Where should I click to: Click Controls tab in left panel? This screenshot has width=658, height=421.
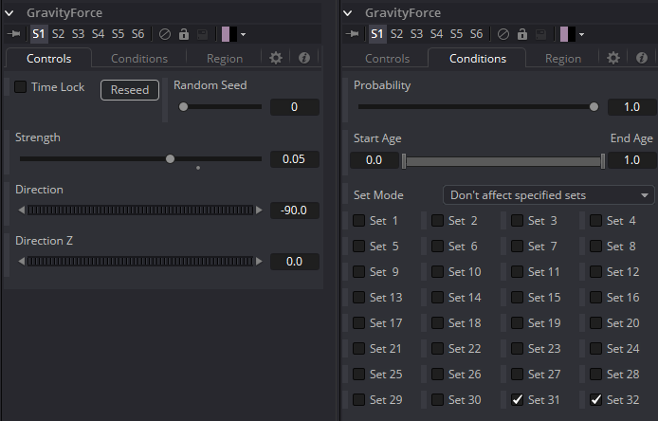tap(48, 59)
